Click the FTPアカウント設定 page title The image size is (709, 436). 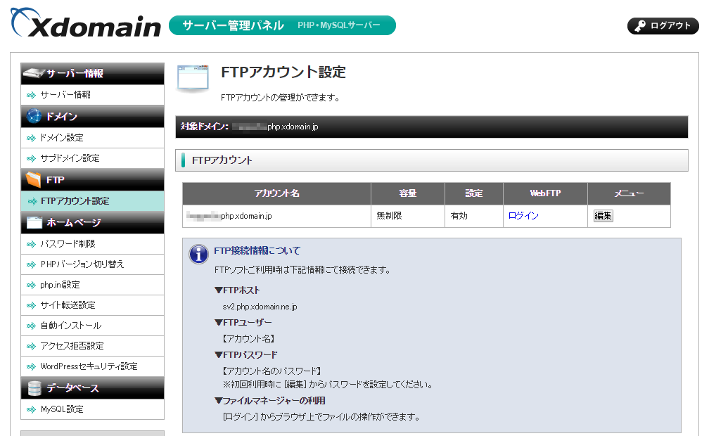tap(283, 72)
